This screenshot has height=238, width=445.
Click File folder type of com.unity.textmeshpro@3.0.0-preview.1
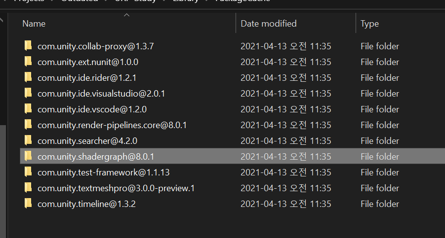[380, 188]
